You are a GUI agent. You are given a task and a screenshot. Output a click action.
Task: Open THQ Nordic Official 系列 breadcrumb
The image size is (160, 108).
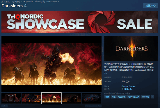(34, 2)
